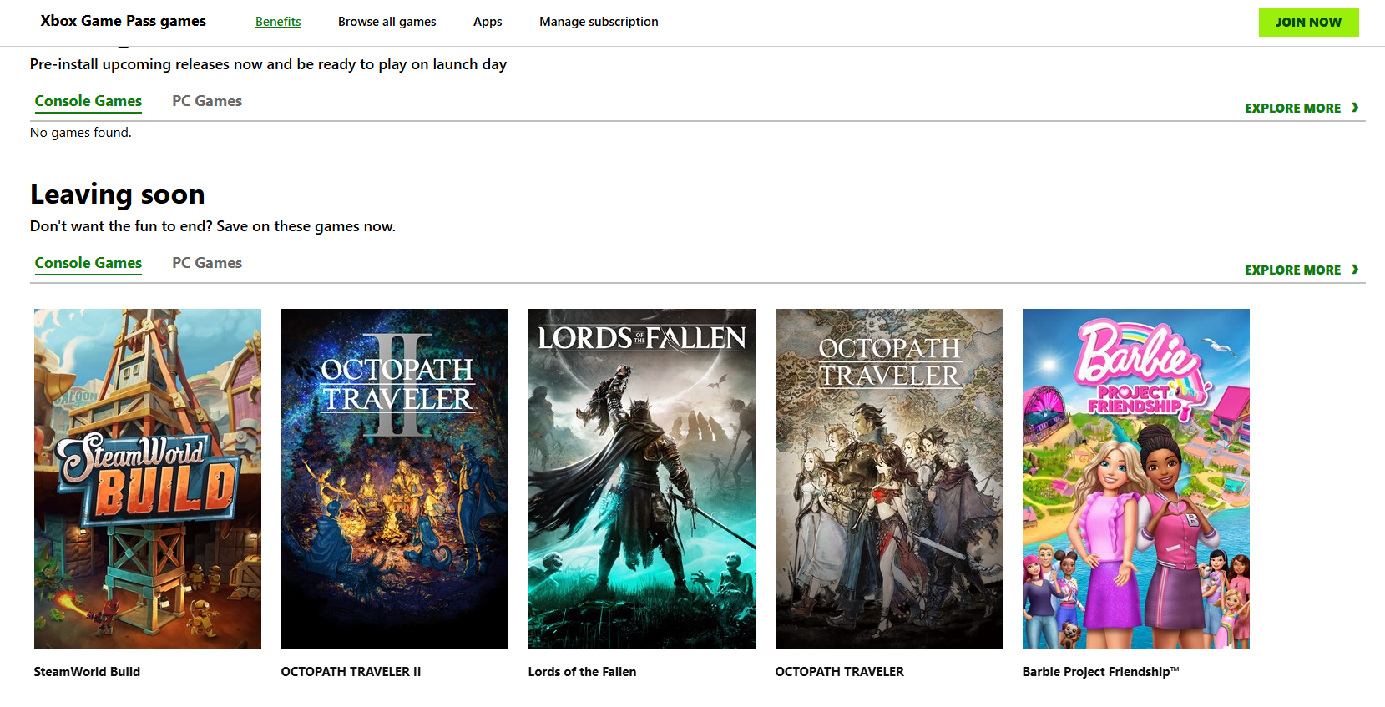Click Explore More in Leaving soon section
Image resolution: width=1385 pixels, height=707 pixels.
pos(1301,270)
